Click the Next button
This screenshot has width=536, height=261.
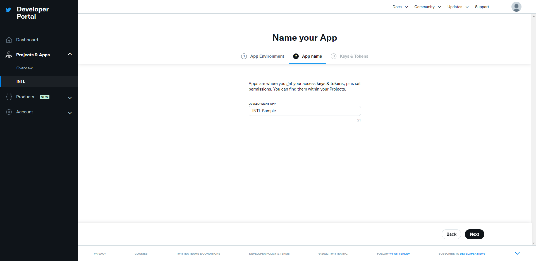(x=474, y=234)
